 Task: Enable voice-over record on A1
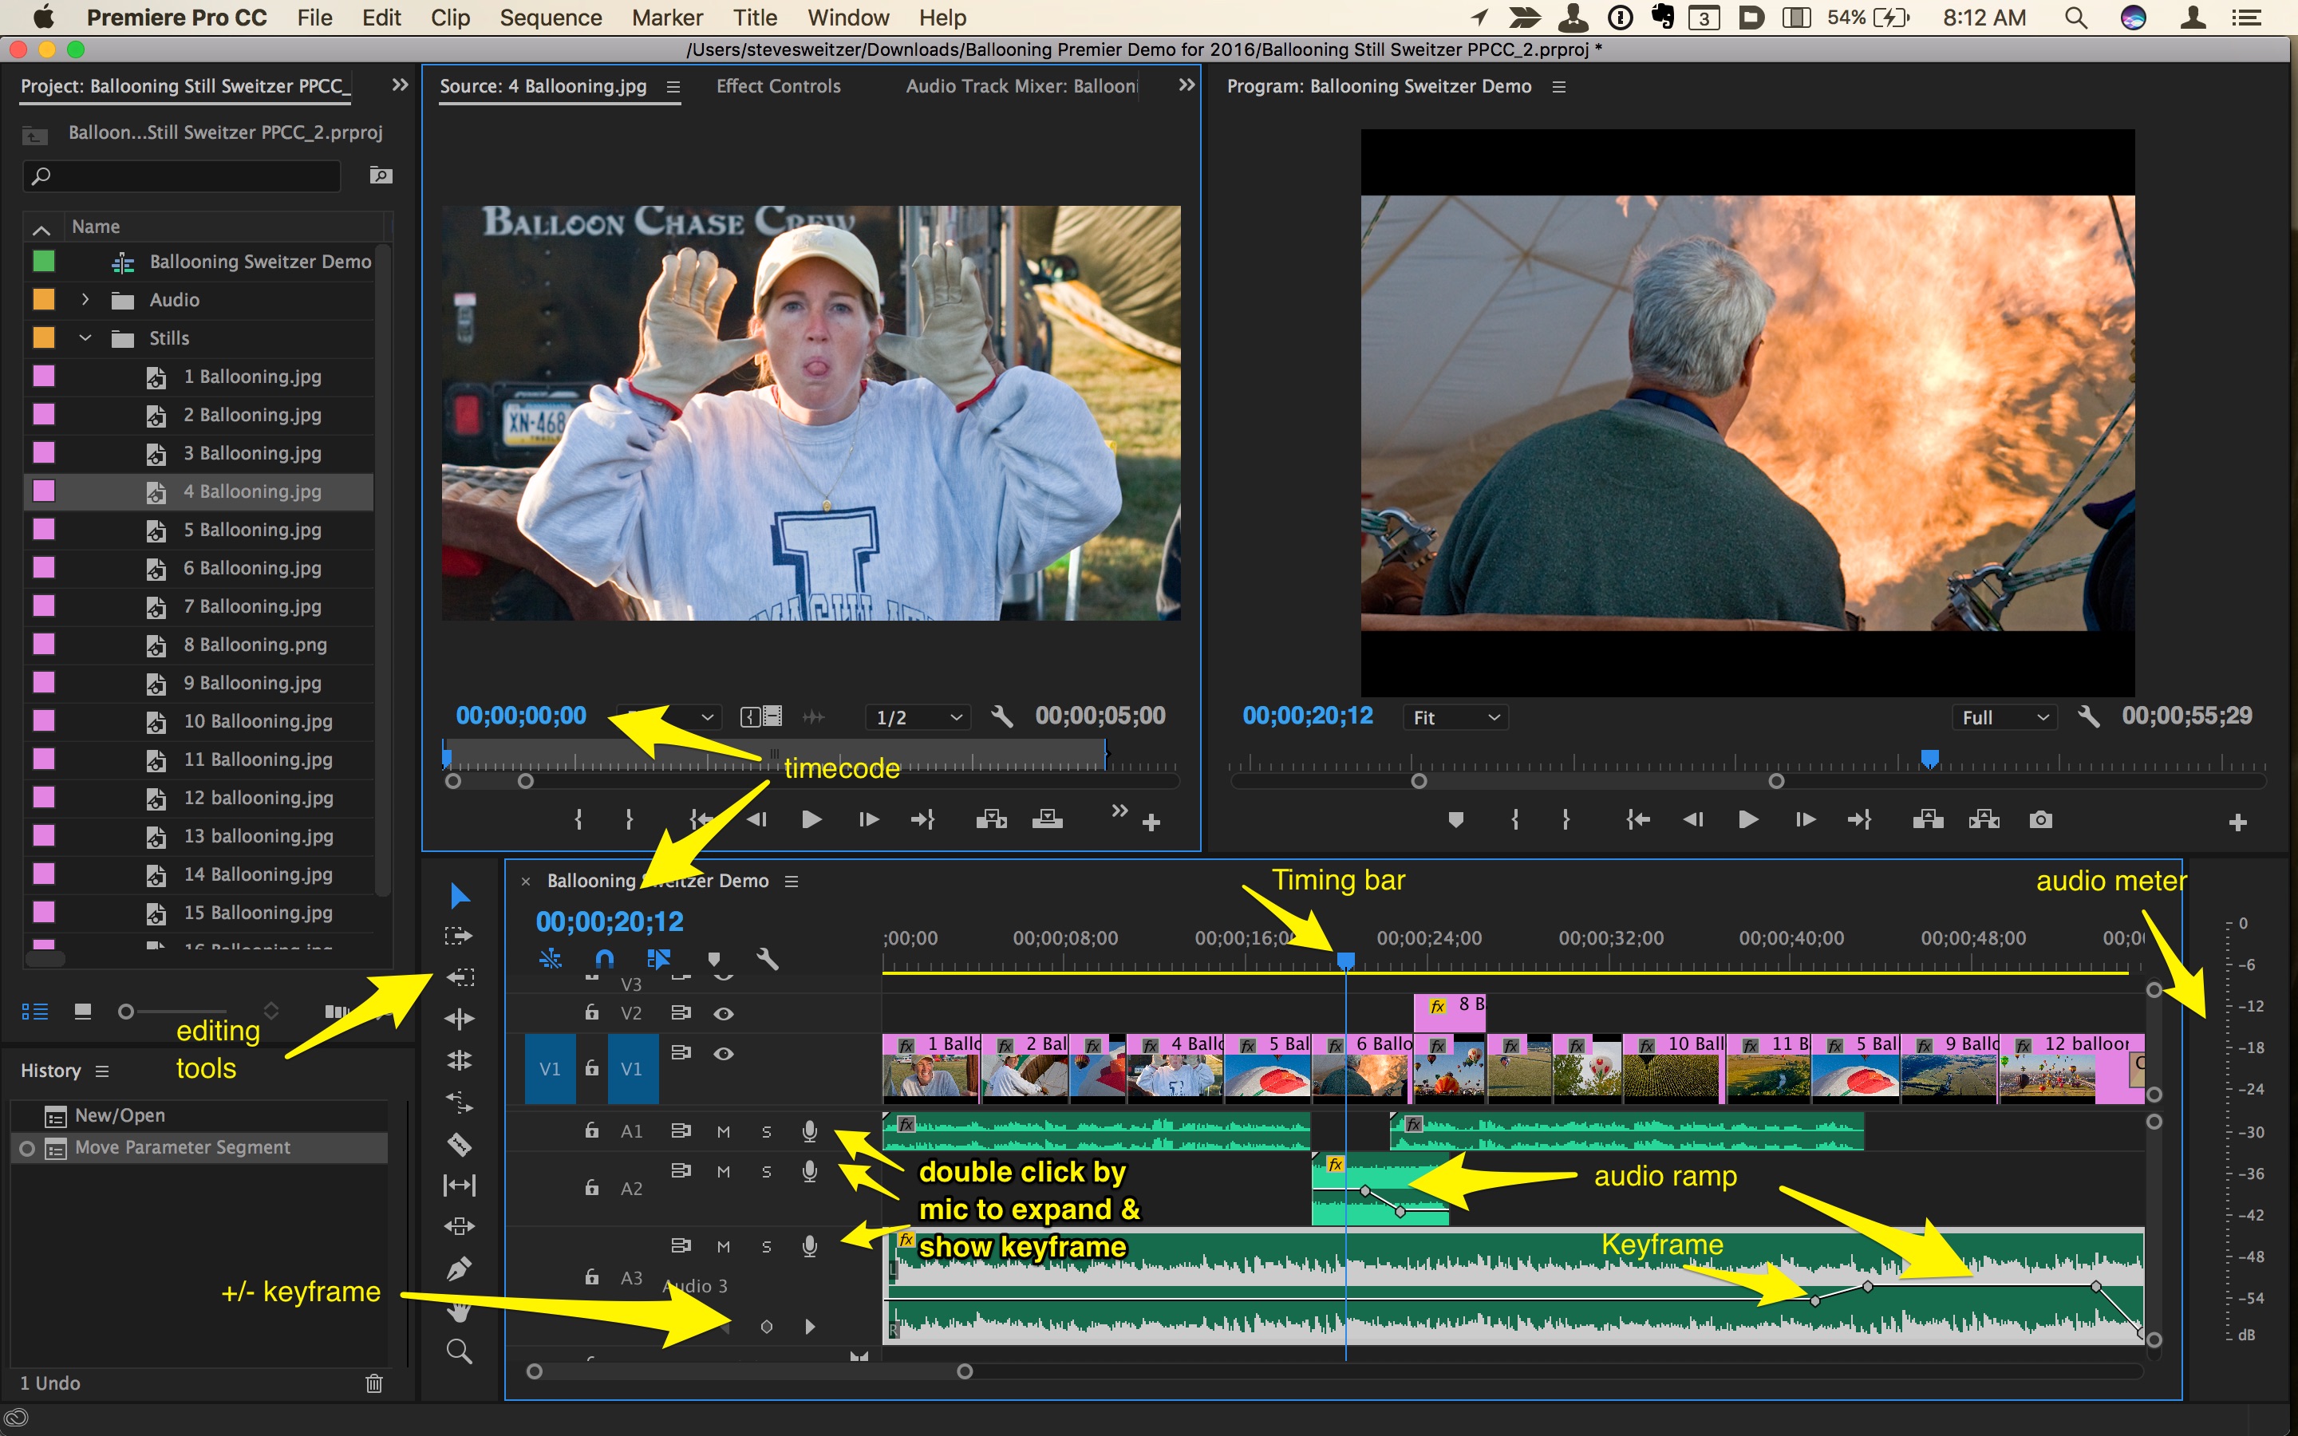pos(809,1131)
